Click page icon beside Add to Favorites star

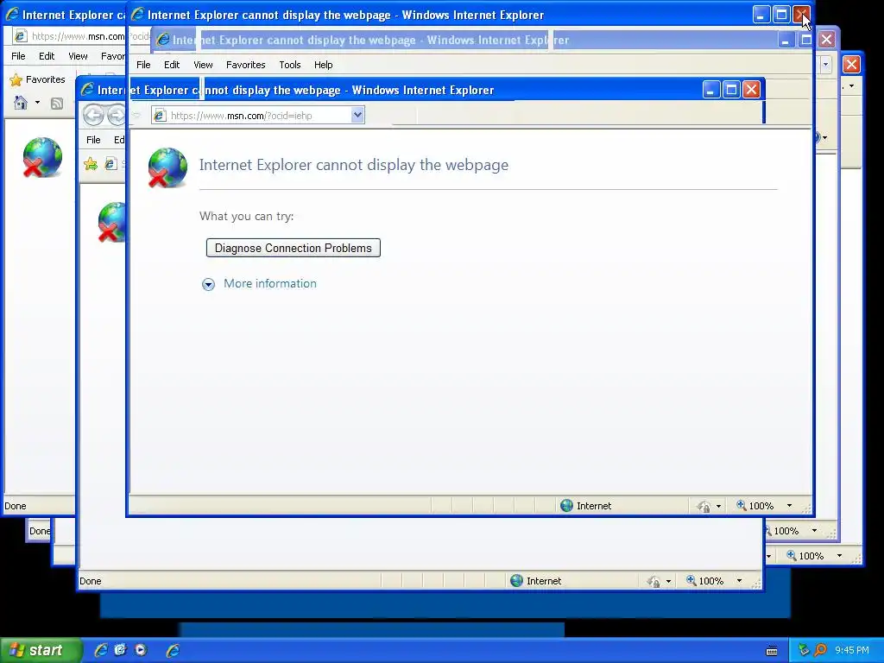click(110, 164)
